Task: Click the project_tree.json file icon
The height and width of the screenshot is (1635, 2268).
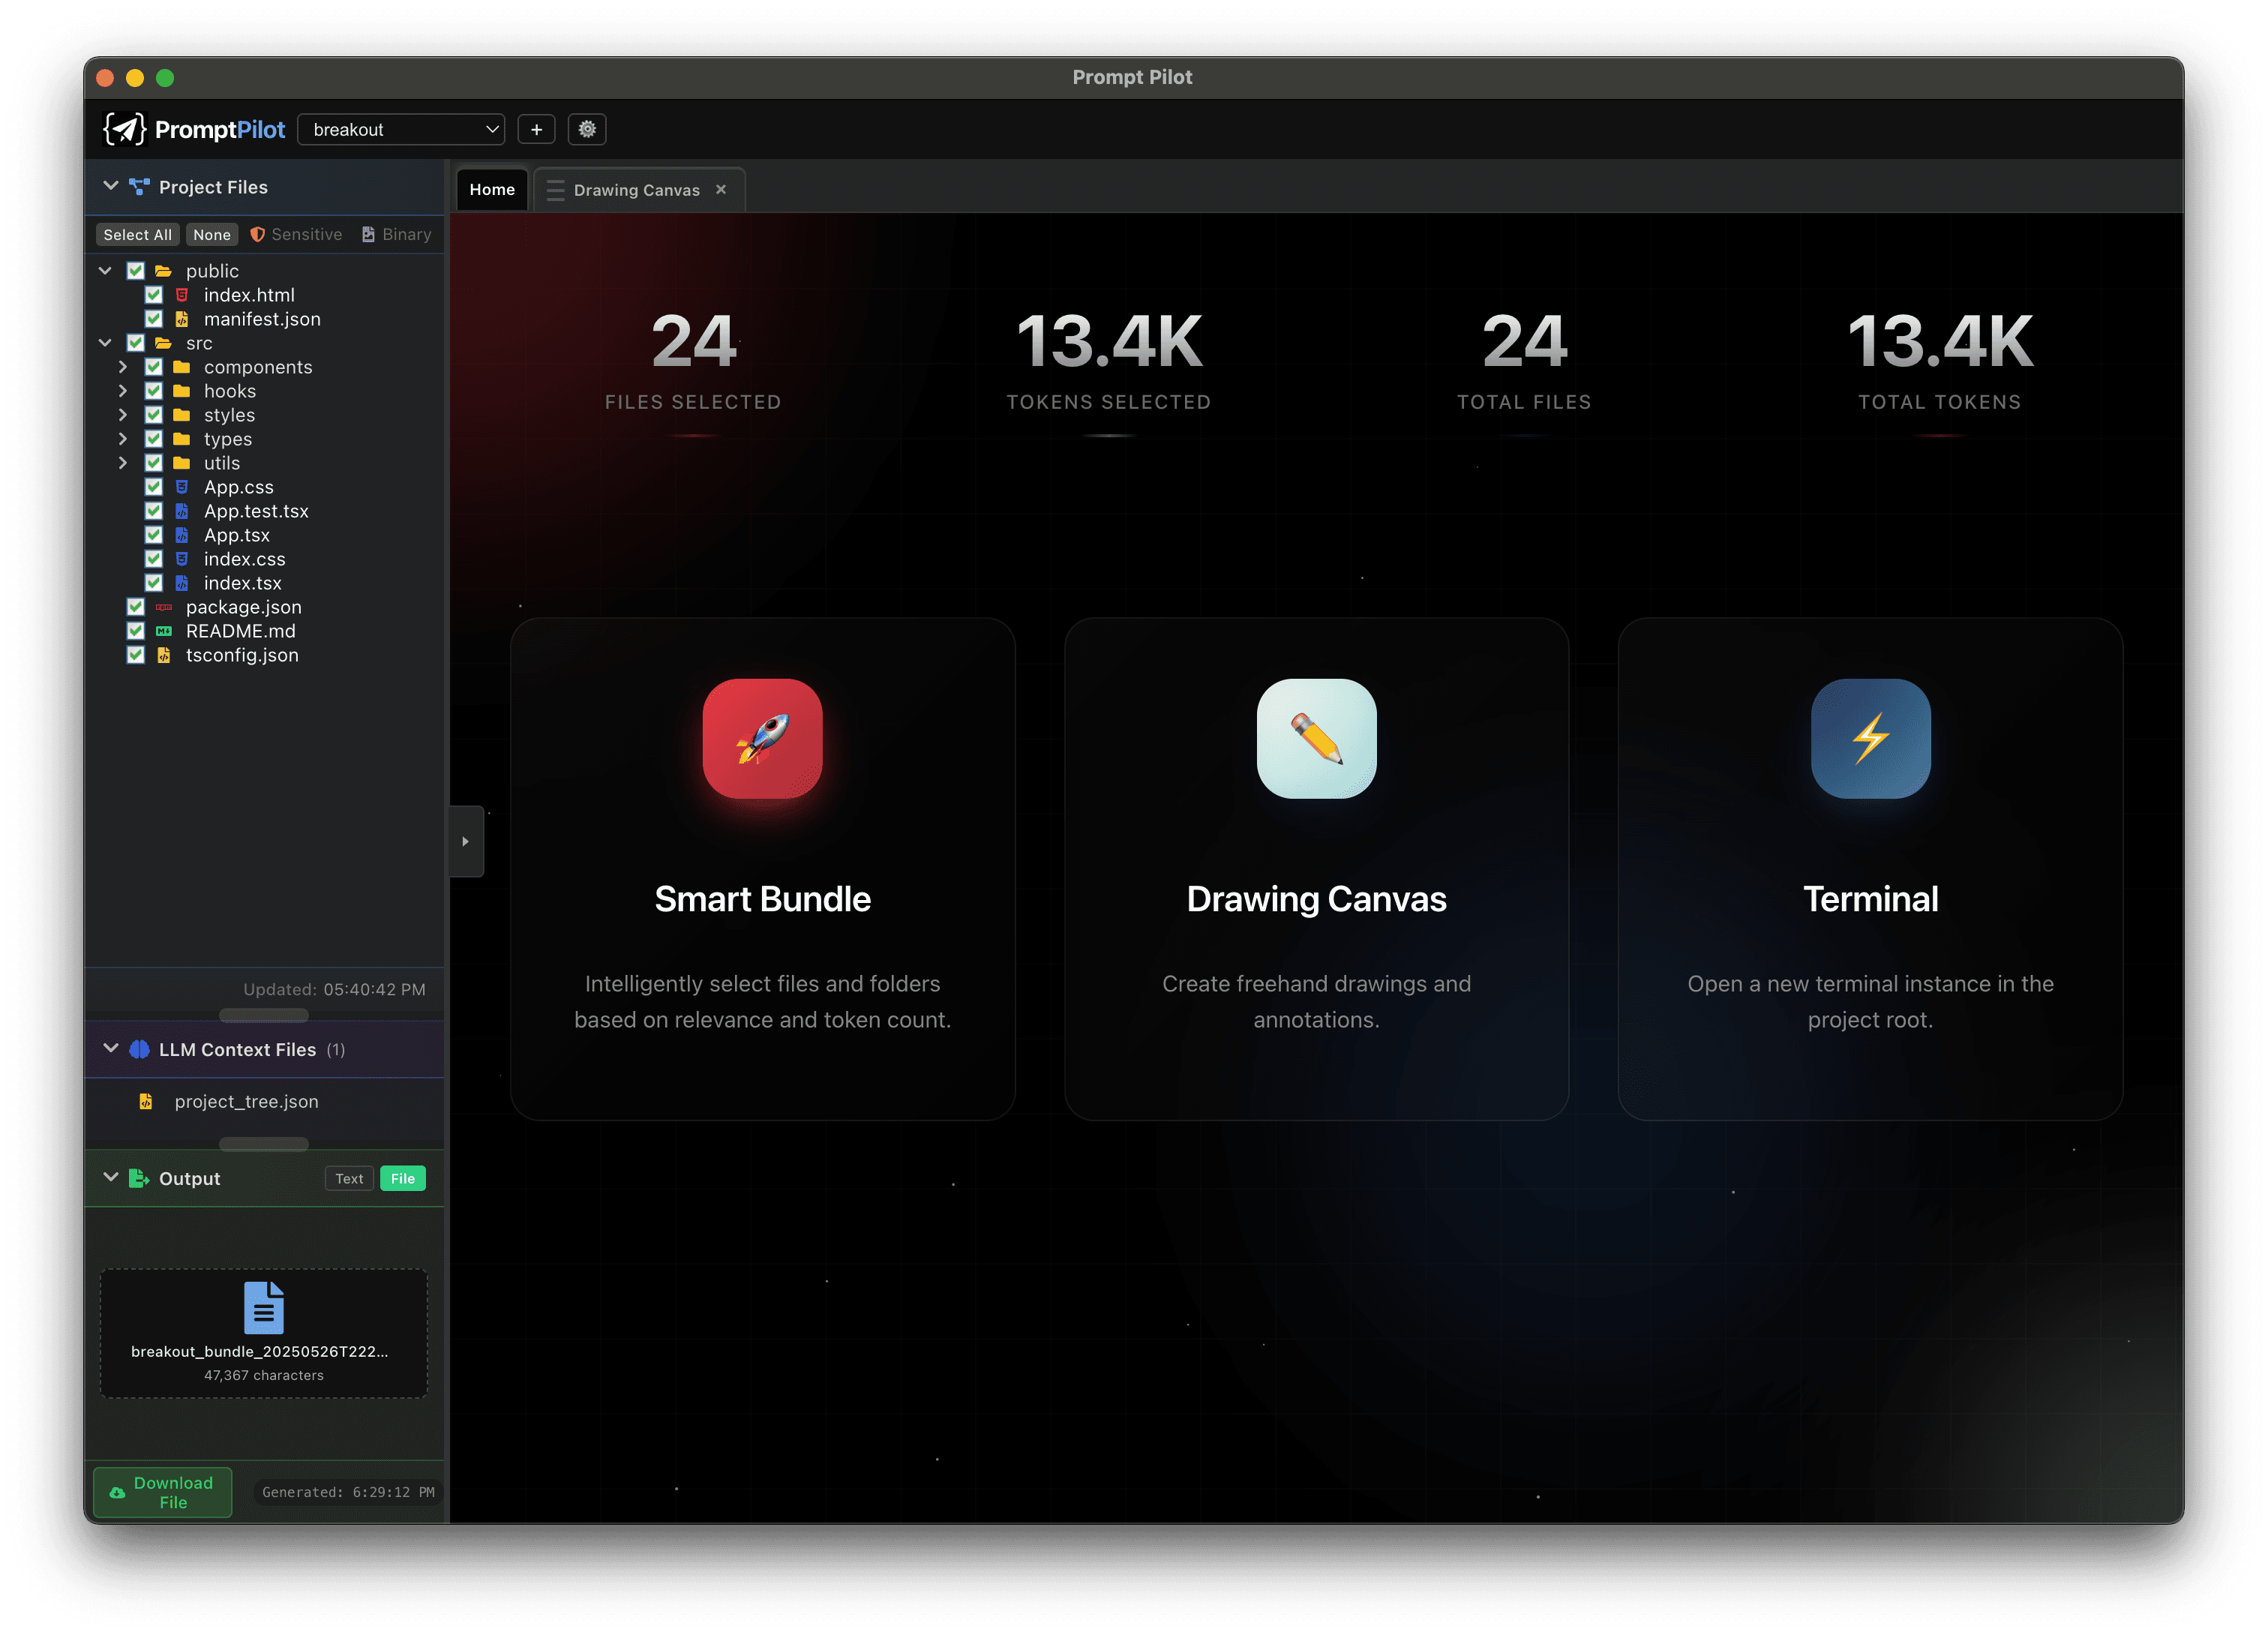Action: (146, 1101)
